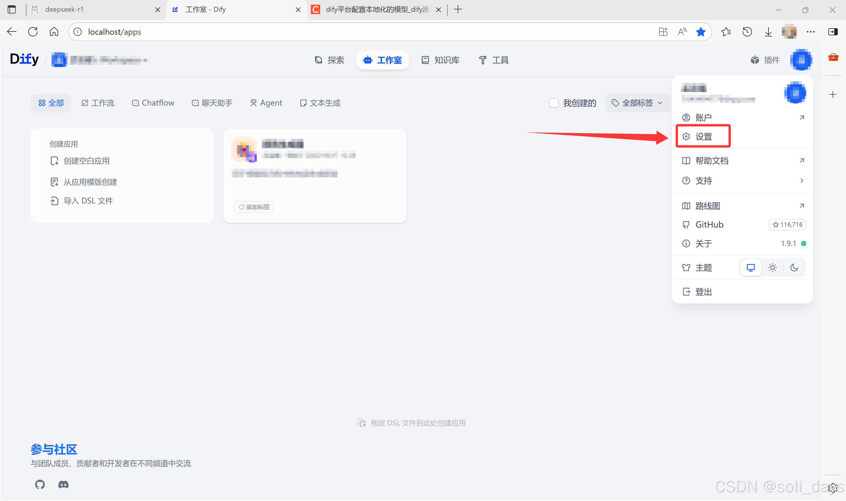The image size is (846, 501).
Task: Click the blurred app card thumbnail
Action: click(244, 150)
